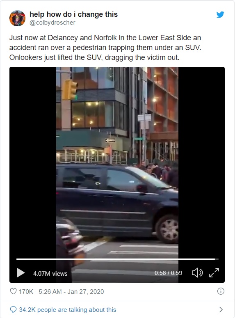Mute the video volume speaker icon
The height and width of the screenshot is (318, 235).
(197, 273)
